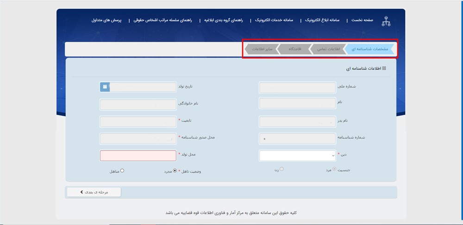This screenshot has width=463, height=225.
Task: Click the grid icon beside اطلاعات شناسنامه ای
Action: 384,69
